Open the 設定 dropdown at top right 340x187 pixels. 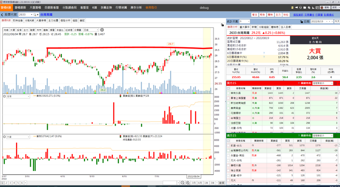(336, 8)
